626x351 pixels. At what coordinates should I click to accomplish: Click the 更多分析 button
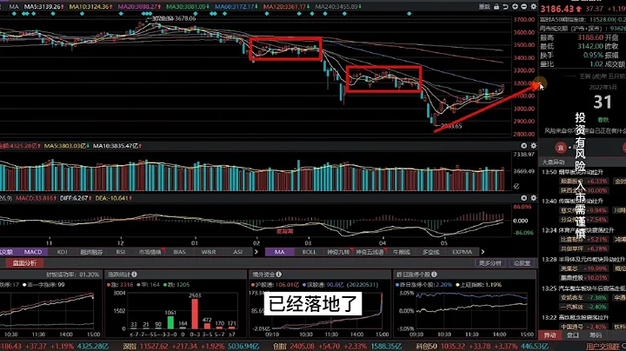[x=489, y=263]
